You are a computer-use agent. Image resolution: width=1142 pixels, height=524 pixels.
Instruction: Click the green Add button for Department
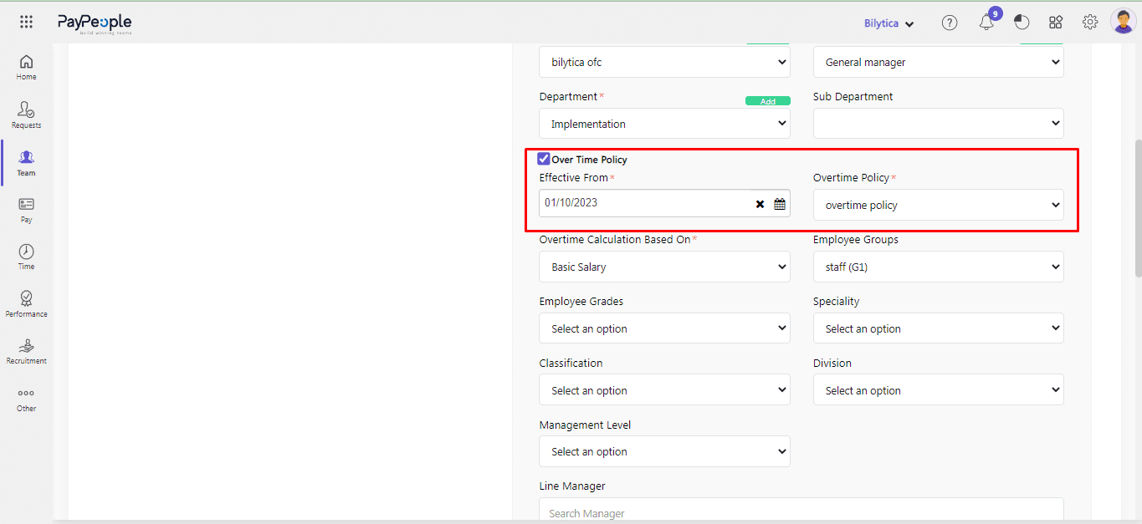tap(767, 101)
